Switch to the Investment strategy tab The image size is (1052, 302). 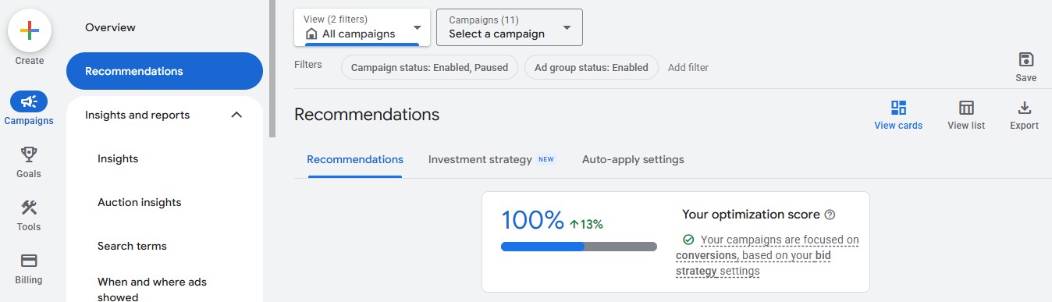(x=492, y=159)
